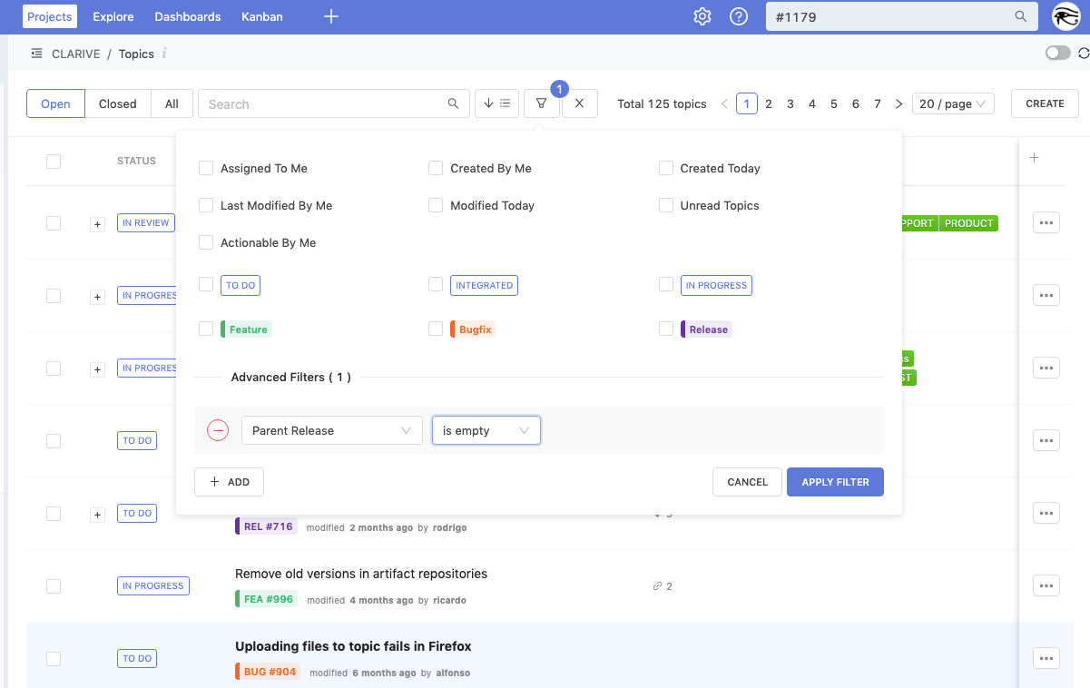This screenshot has width=1090, height=688.
Task: Check the Created By Me filter
Action: [x=436, y=168]
